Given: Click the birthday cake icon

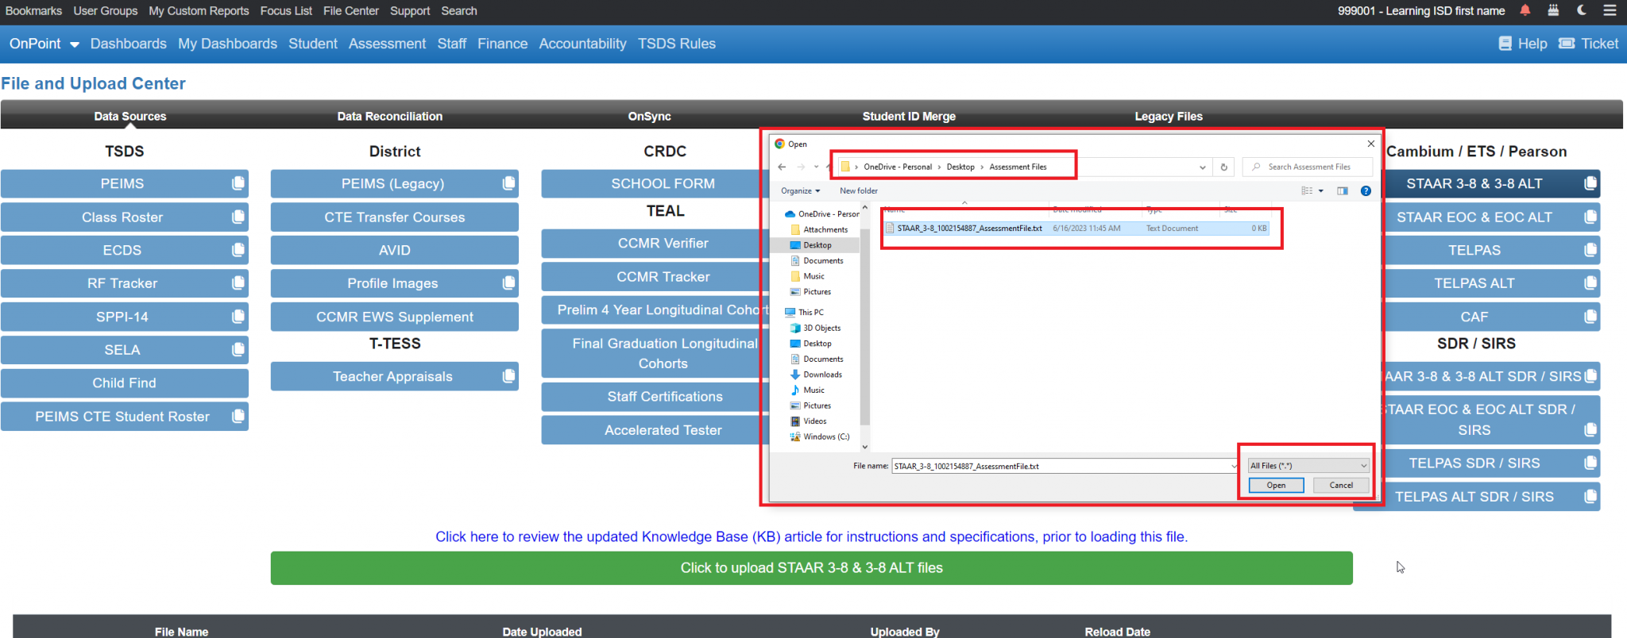Looking at the screenshot, I should (x=1553, y=10).
